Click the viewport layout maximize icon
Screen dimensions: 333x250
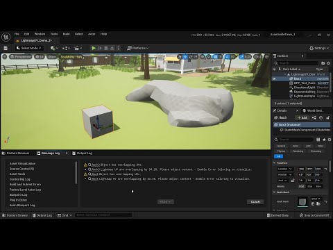(266, 57)
